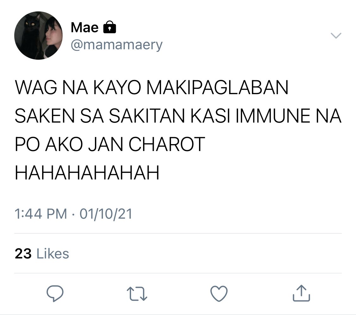Click the 1:44 PM timestamp

pyautogui.click(x=41, y=214)
